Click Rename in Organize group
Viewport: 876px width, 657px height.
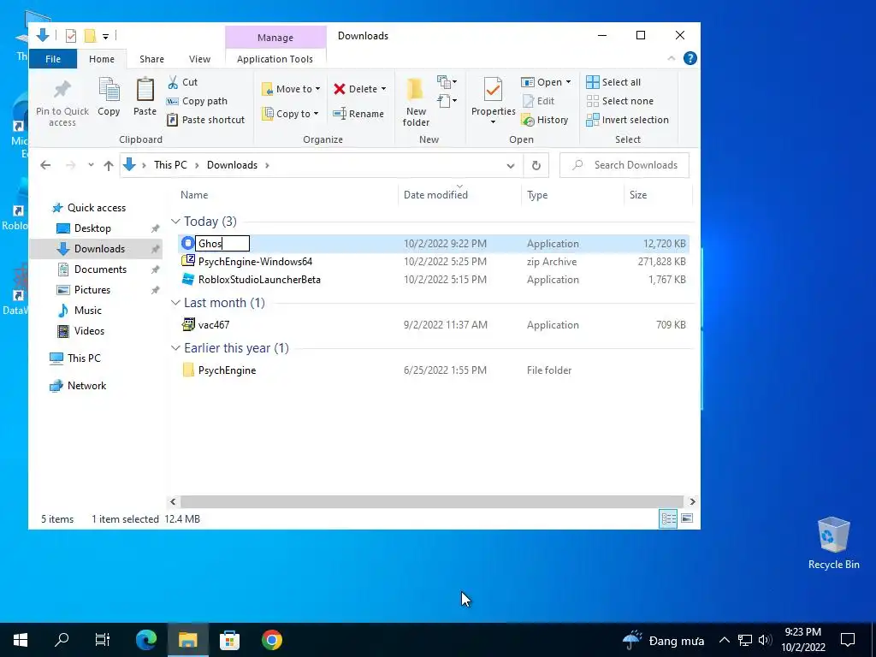tap(358, 114)
